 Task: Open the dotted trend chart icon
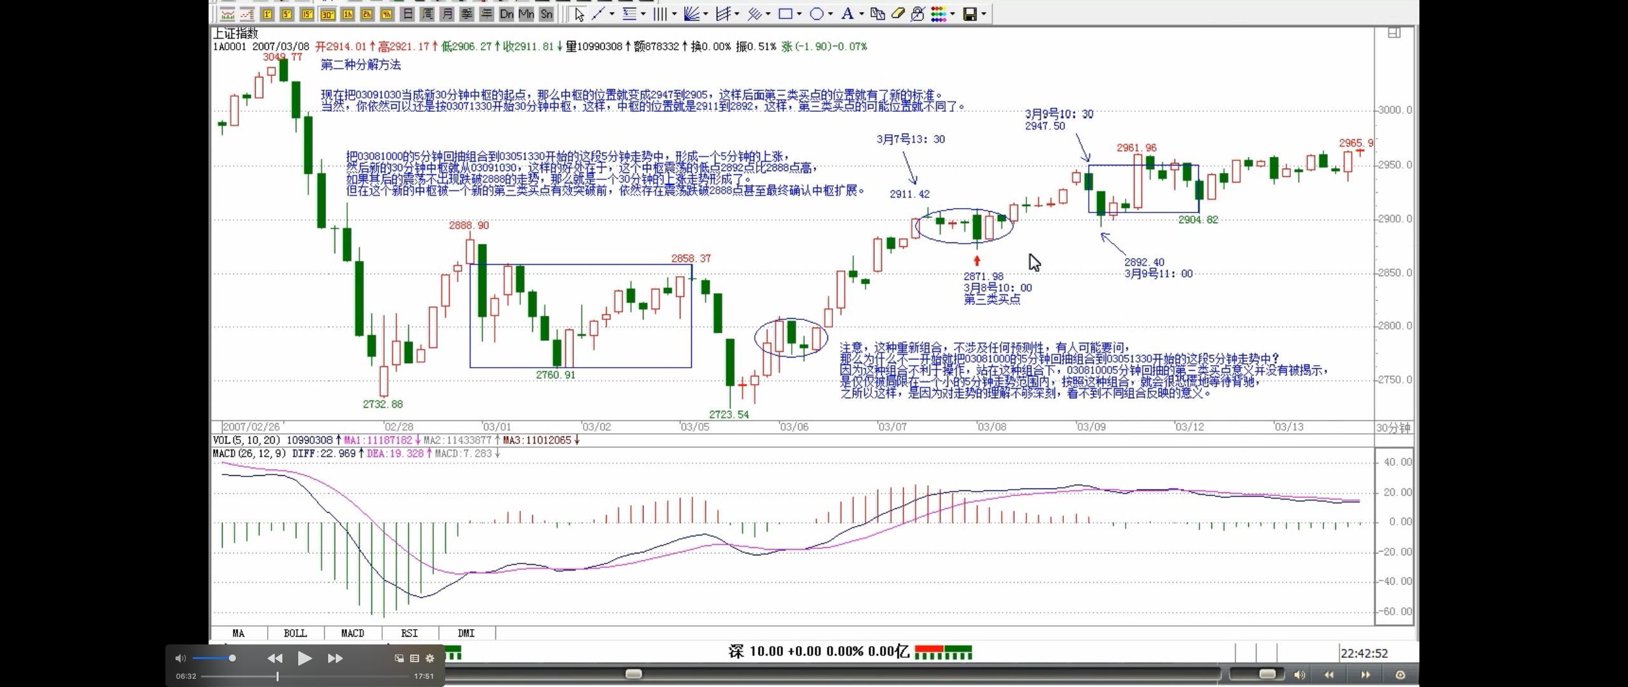coord(247,14)
